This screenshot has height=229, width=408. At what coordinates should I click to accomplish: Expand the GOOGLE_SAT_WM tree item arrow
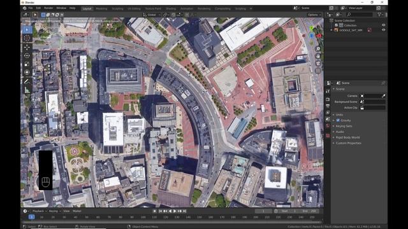[x=331, y=30]
